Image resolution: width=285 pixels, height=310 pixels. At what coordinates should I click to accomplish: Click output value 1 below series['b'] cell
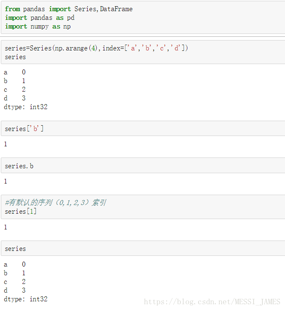(5, 144)
